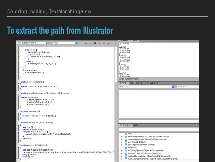Stop the running script
215x162 pixels.
pos(95,43)
